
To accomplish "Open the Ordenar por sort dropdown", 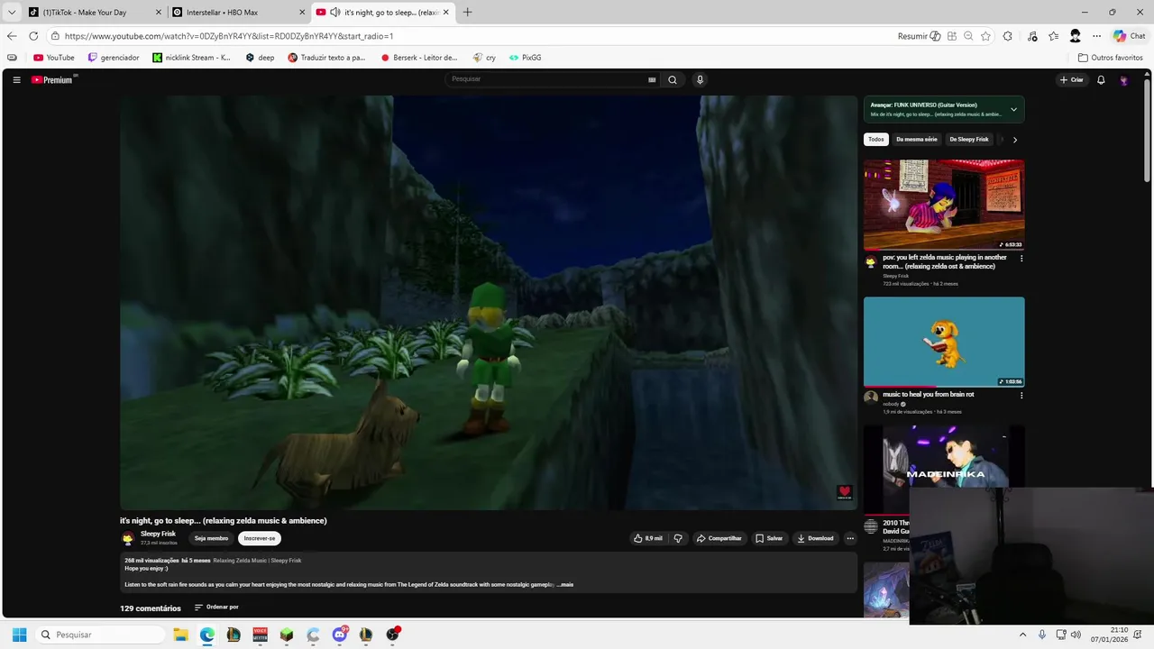I will pos(216,607).
